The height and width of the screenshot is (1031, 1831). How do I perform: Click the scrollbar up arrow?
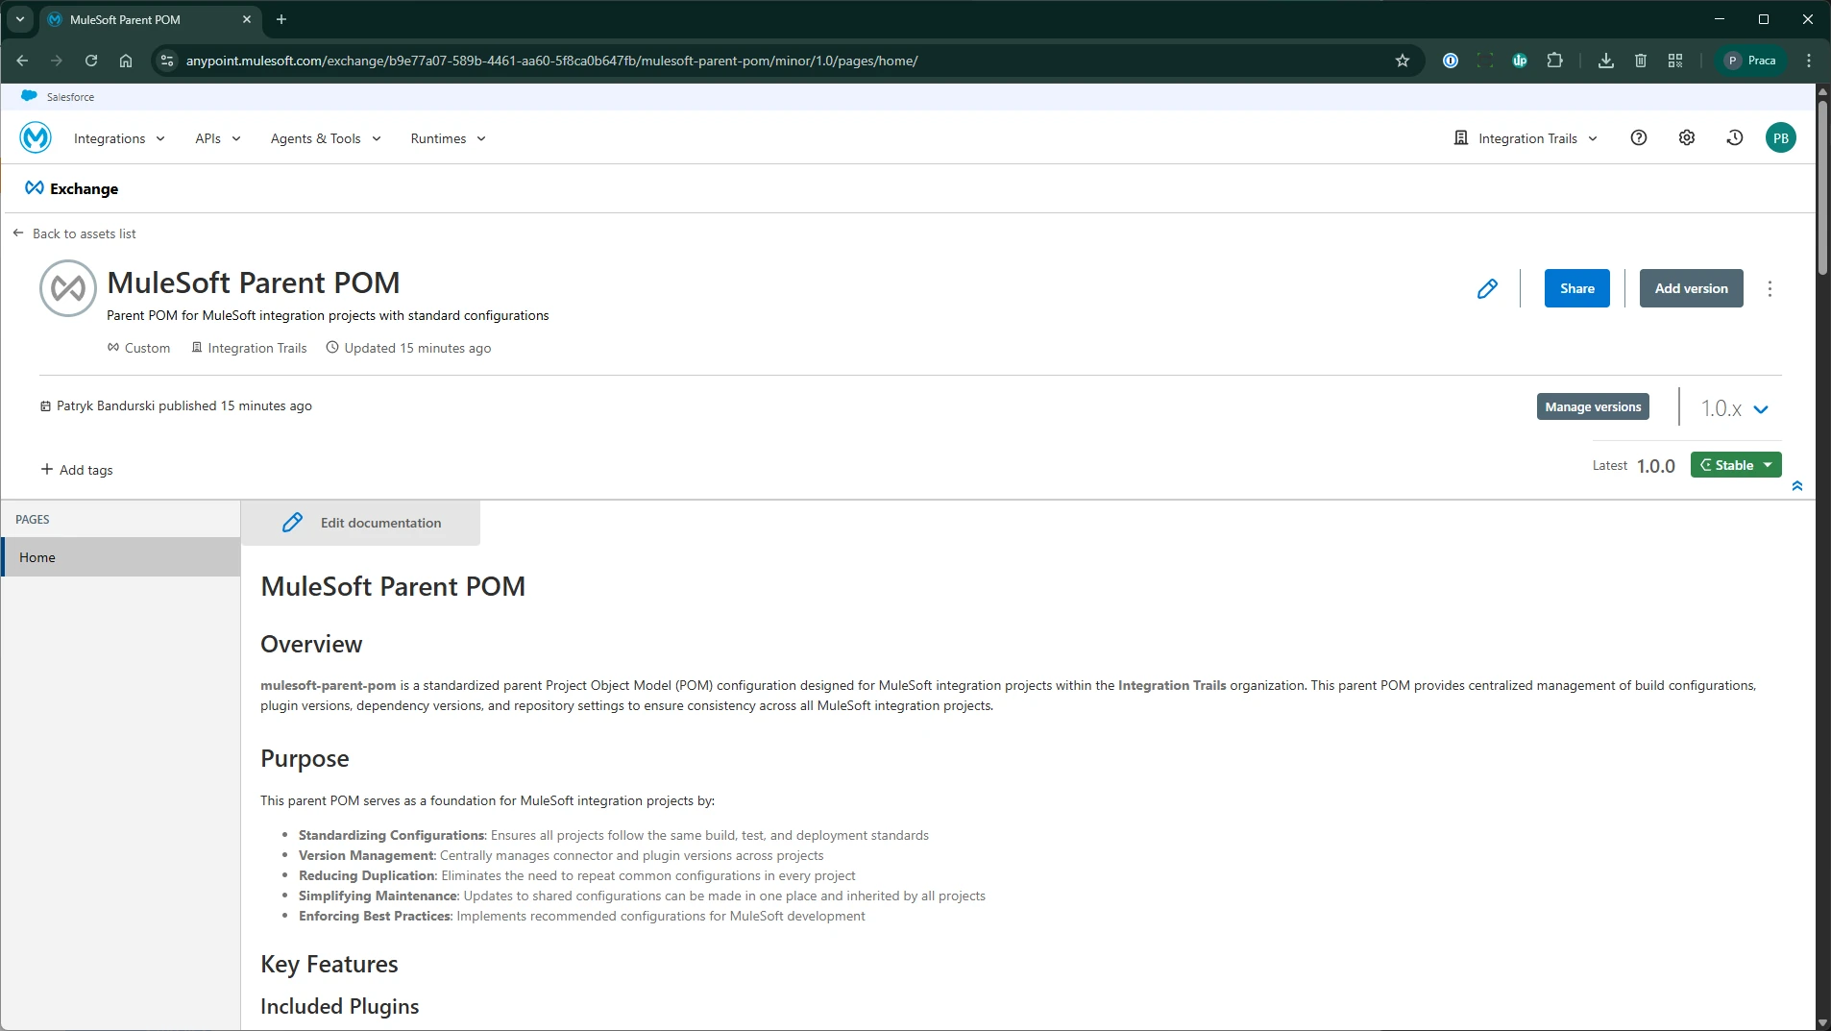(1822, 90)
